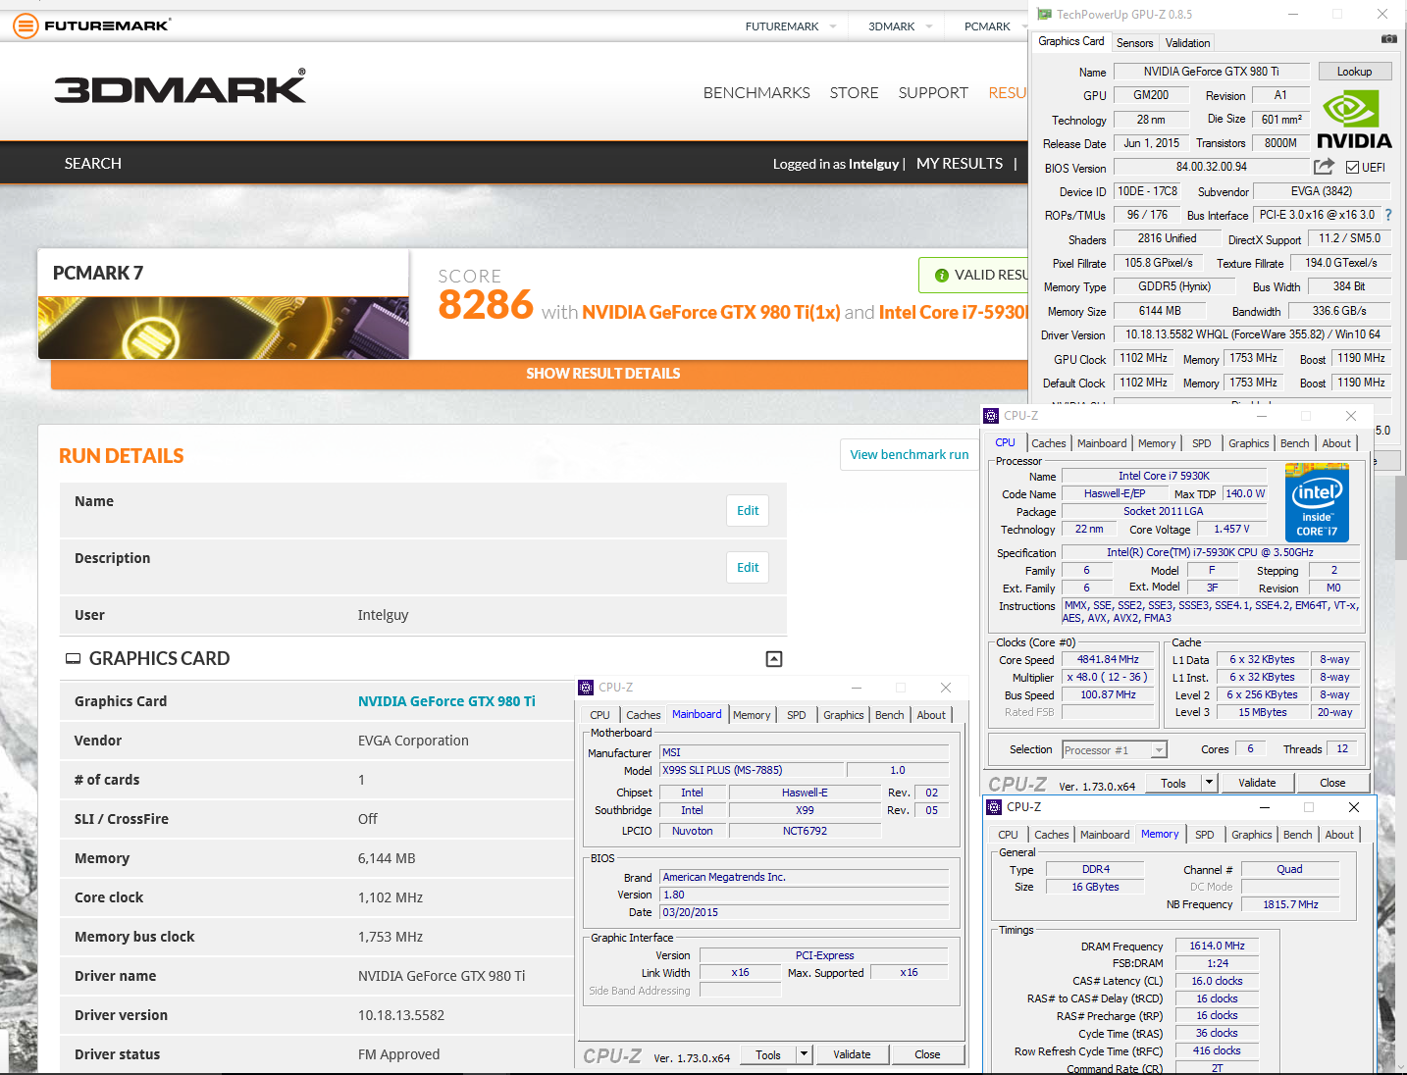Open the PCMARK top-bar dropdown
1407x1075 pixels.
coord(994,26)
